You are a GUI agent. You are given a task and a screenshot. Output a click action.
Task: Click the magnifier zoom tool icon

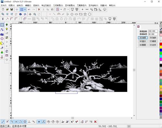tap(35, 14)
